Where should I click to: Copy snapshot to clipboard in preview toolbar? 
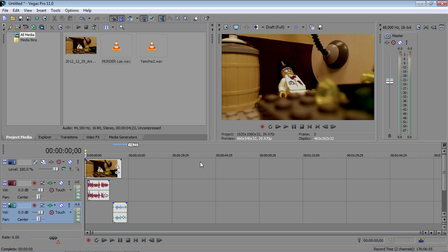coord(312,27)
